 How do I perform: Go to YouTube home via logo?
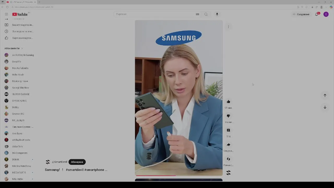click(x=20, y=14)
